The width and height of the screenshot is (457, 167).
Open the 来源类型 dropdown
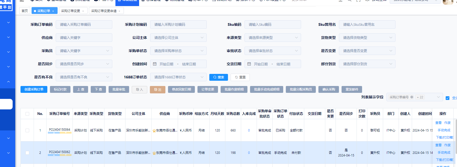(x=273, y=38)
